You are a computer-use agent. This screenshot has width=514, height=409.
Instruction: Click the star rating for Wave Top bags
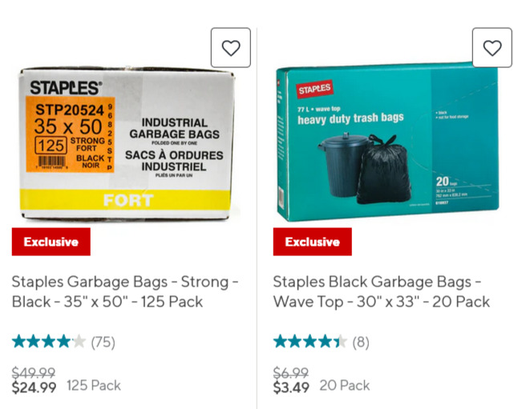point(310,342)
